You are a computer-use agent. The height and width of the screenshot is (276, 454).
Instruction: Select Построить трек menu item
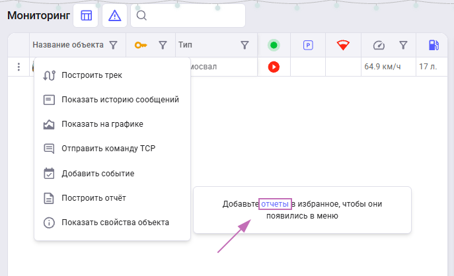91,75
